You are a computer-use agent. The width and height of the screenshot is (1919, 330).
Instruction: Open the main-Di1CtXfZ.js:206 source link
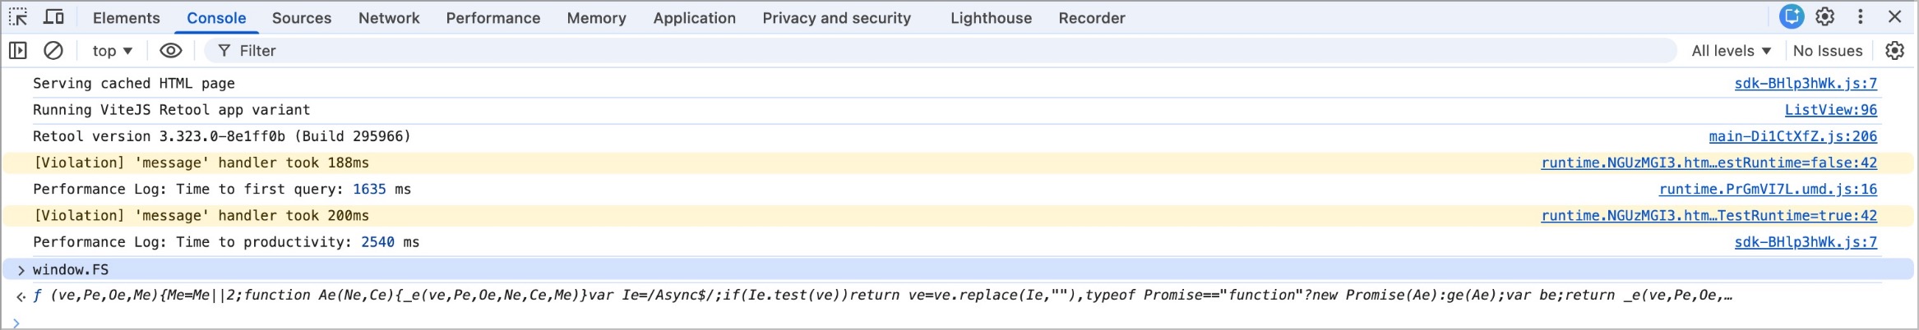point(1792,136)
